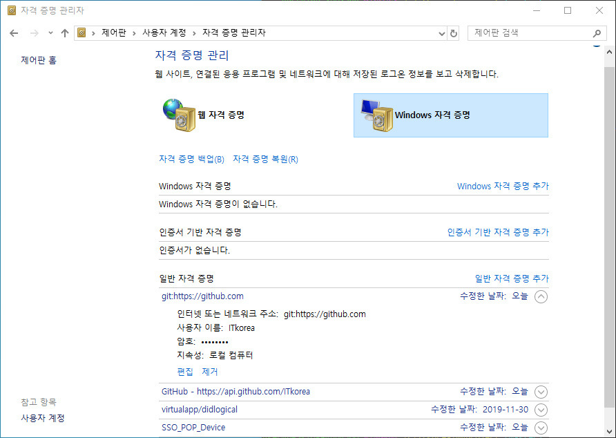This screenshot has width=616, height=438.
Task: Minimize the 자격 증명 관리자 window
Action: 537,10
